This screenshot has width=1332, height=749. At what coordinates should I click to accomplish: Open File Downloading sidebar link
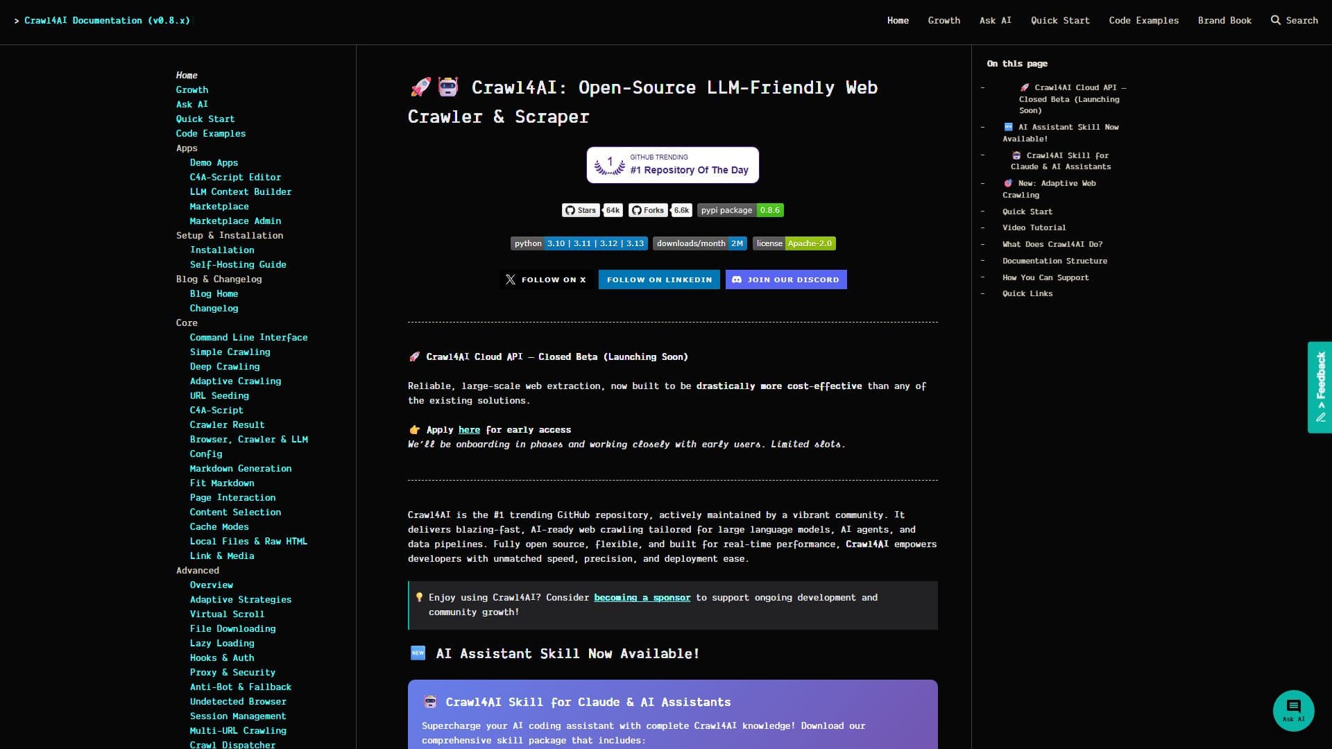232,629
